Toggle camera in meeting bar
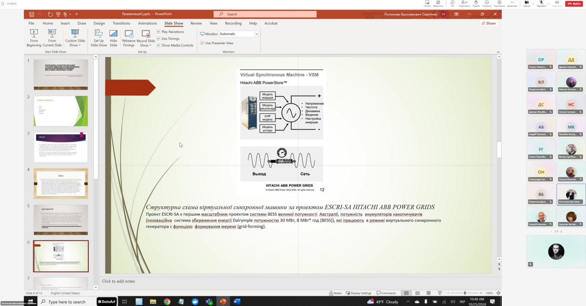This screenshot has width=586, height=306. (526, 3)
